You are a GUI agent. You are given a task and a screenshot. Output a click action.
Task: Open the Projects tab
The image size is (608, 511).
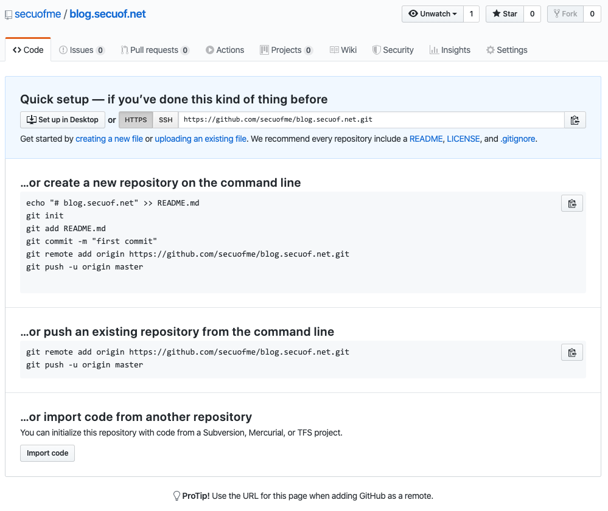point(286,50)
